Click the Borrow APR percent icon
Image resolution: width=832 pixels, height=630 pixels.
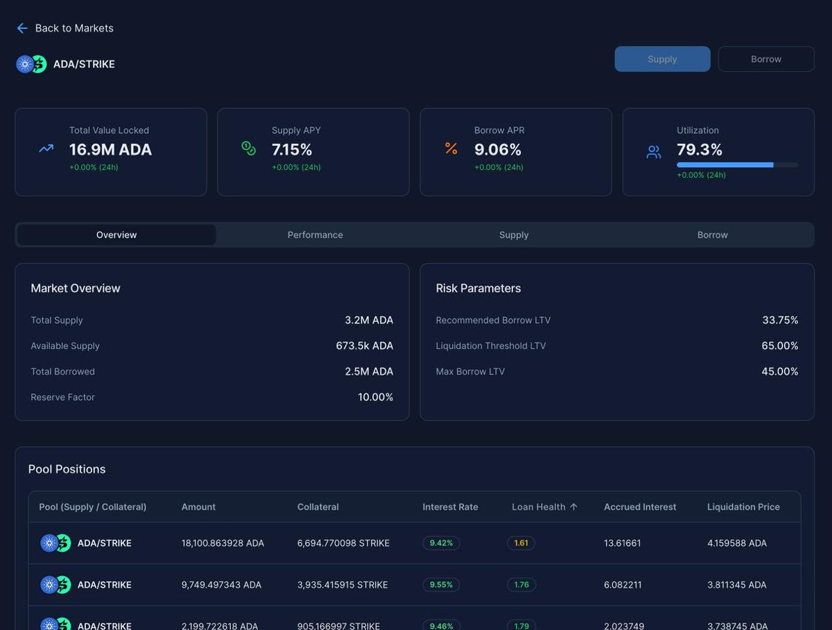(451, 148)
